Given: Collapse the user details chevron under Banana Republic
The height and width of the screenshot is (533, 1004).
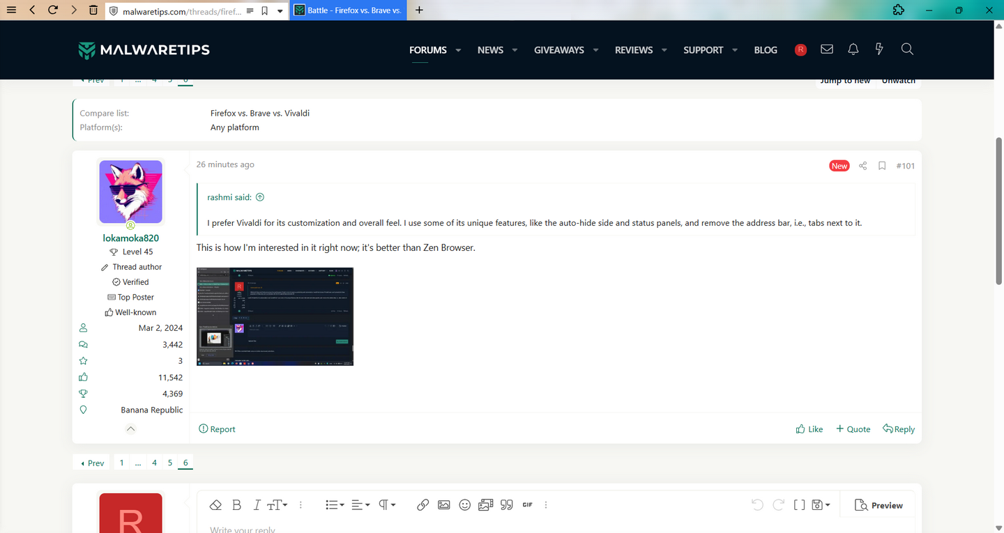Looking at the screenshot, I should 130,429.
